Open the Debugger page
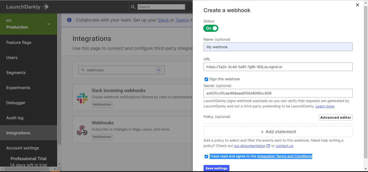 coord(16,103)
